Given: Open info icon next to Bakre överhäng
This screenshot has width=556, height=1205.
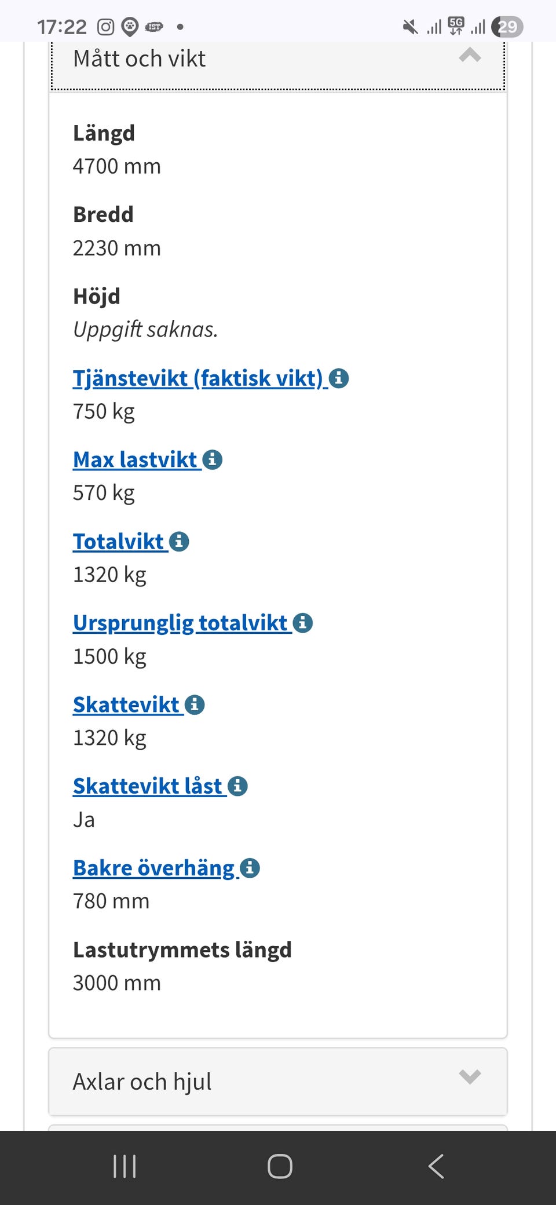Looking at the screenshot, I should coord(250,868).
